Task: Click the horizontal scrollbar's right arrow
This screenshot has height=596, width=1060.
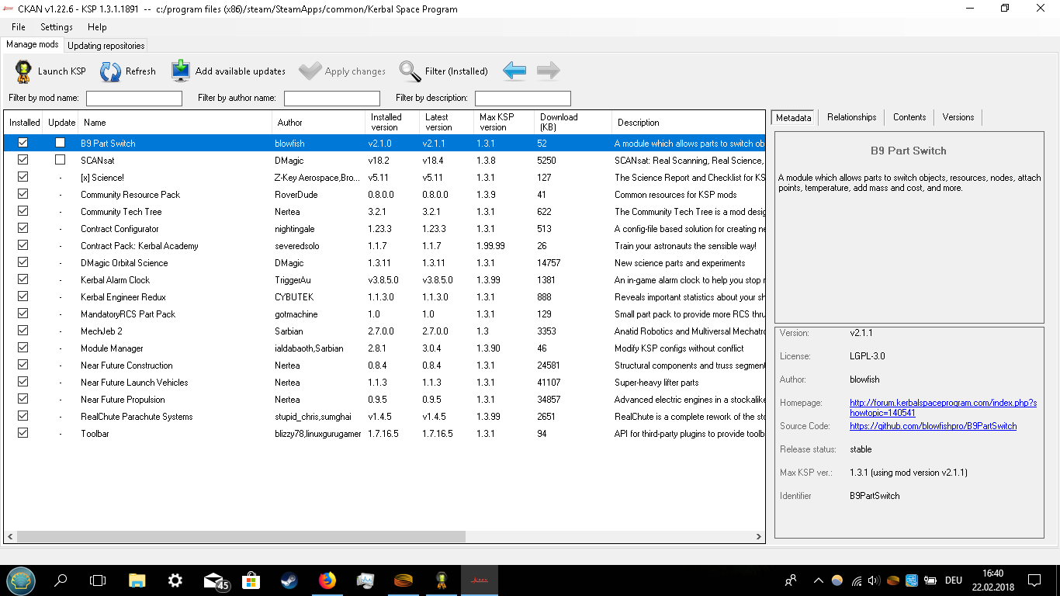Action: coord(759,536)
